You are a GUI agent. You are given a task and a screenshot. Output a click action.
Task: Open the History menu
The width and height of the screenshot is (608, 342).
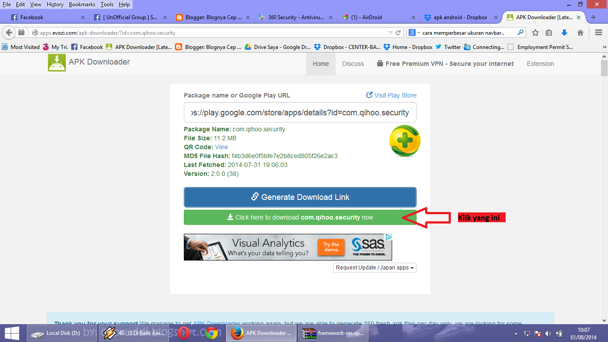pos(55,4)
